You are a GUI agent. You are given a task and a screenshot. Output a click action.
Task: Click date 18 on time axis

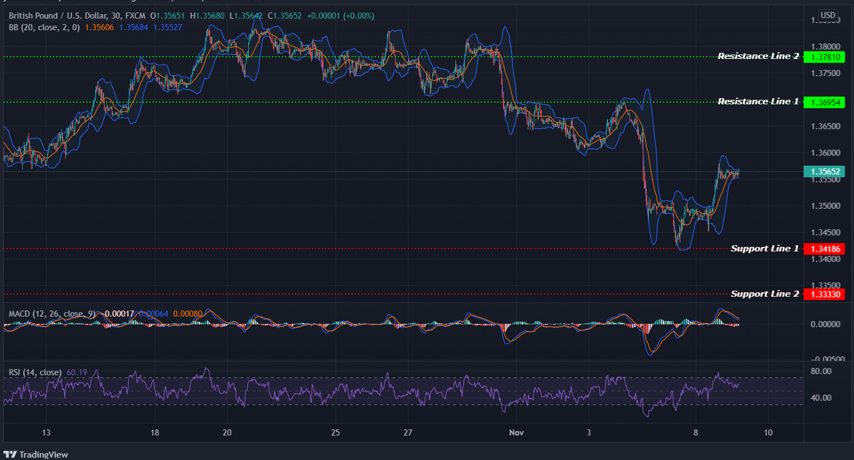pyautogui.click(x=155, y=432)
